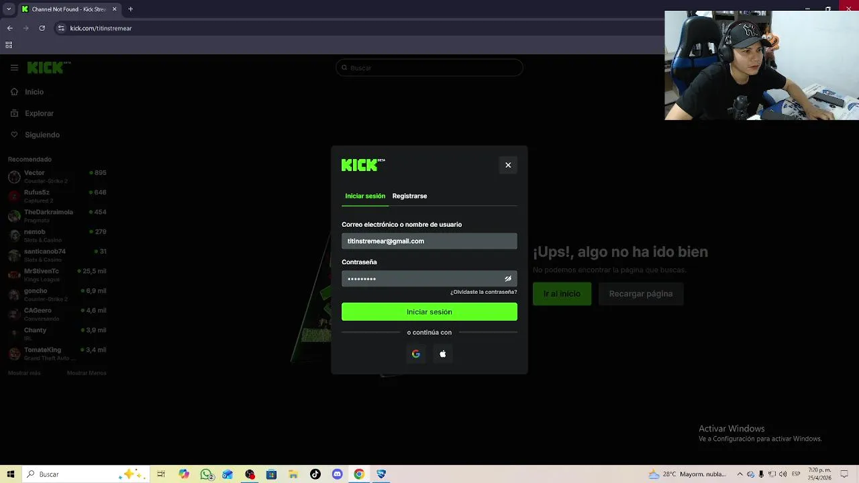The height and width of the screenshot is (483, 859).
Task: Reload the browser page
Action: 42,28
